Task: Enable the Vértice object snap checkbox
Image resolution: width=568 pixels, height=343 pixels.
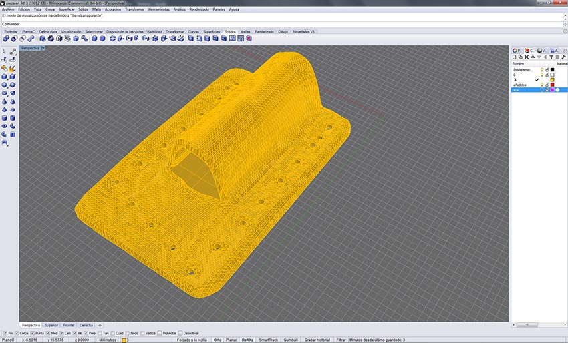Action: point(142,333)
